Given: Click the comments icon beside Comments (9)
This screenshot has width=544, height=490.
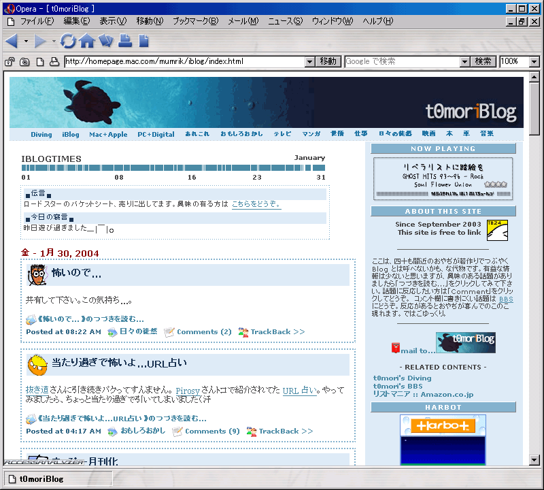Looking at the screenshot, I should (x=177, y=431).
